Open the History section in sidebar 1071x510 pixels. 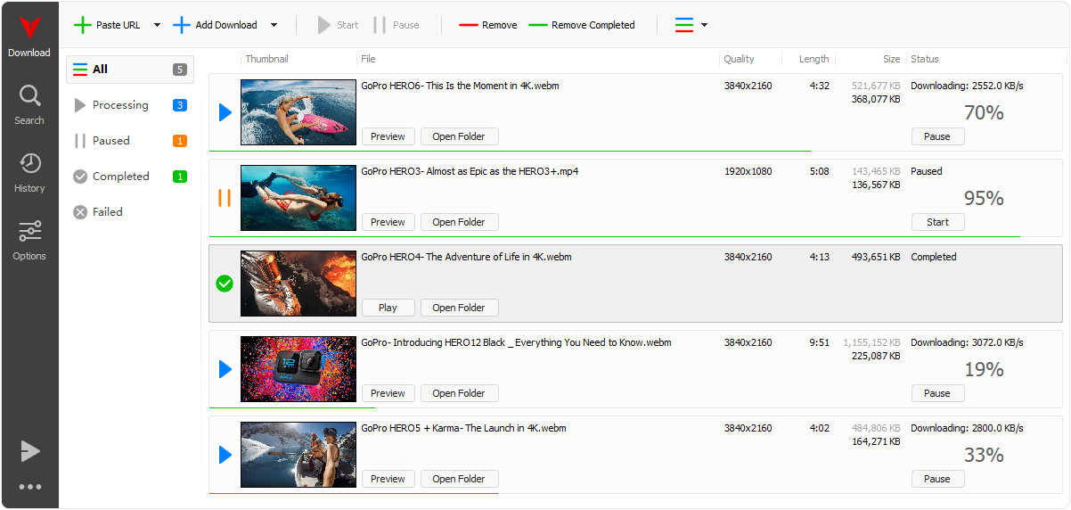[29, 173]
